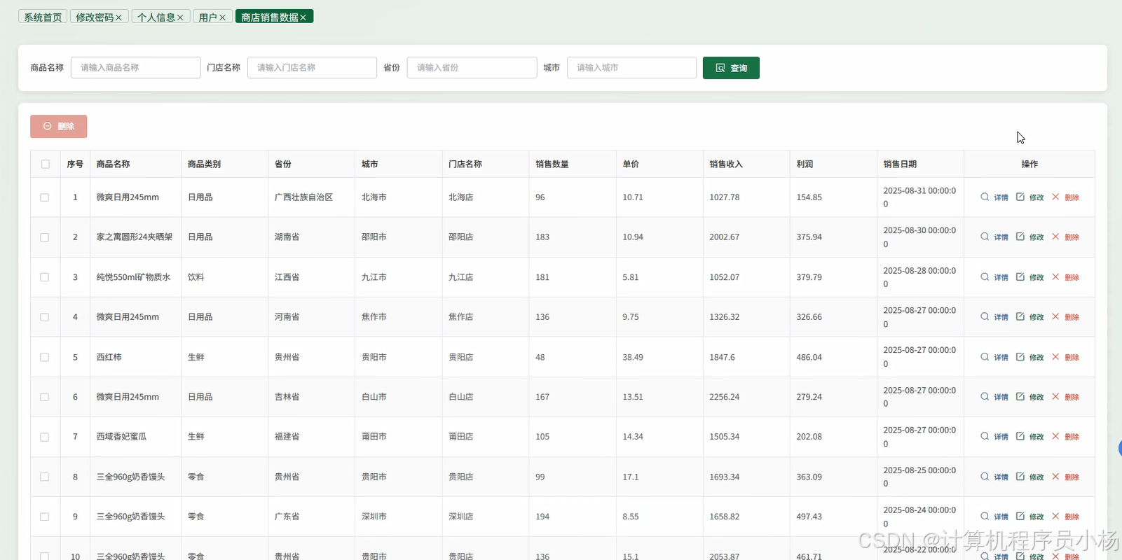Delete row 5 西红柿 record

pos(1065,357)
